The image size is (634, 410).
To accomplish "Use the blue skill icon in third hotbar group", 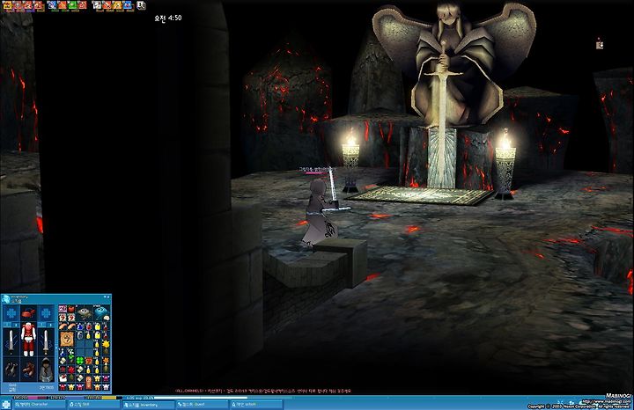I will coord(128,5).
